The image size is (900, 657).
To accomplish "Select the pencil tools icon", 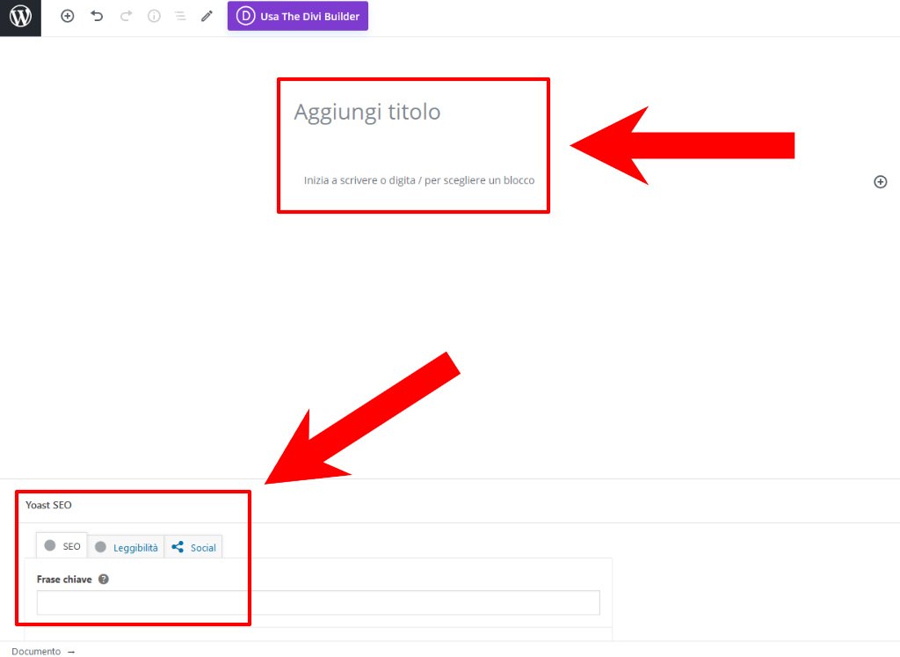I will (x=207, y=16).
